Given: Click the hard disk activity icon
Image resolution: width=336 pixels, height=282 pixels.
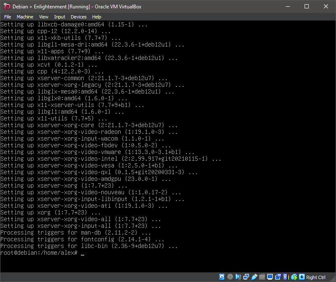Looking at the screenshot, I should tap(222, 277).
